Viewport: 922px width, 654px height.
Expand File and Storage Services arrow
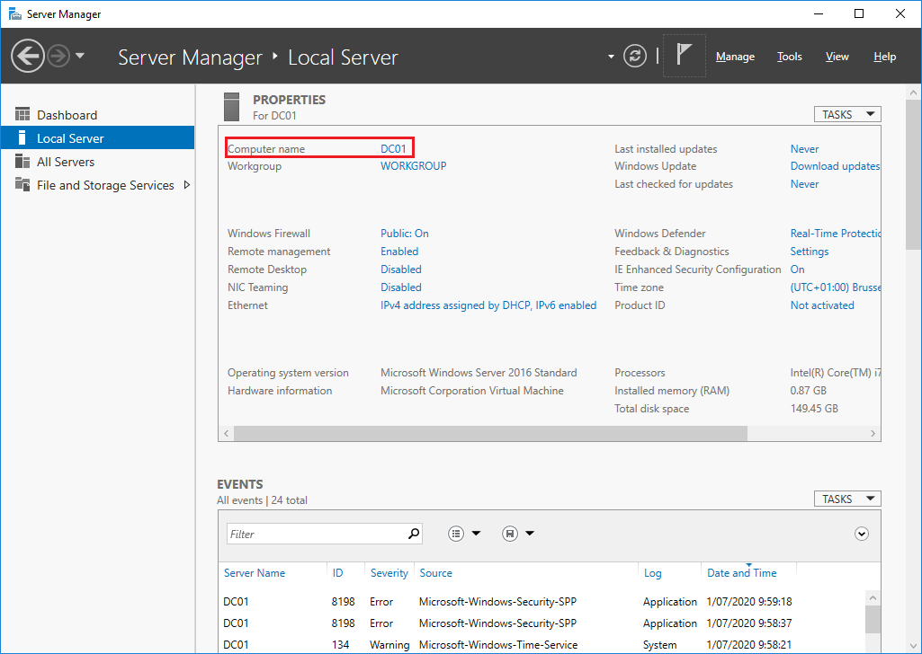tap(187, 185)
